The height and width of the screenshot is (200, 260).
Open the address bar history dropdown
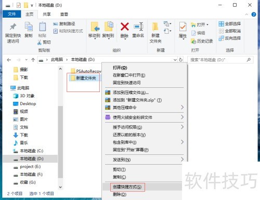[x=175, y=60]
